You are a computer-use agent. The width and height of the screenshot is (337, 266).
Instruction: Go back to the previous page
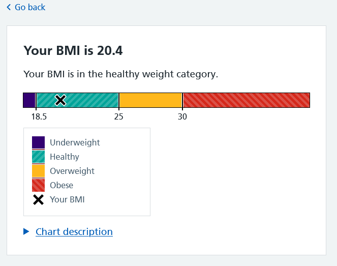[29, 7]
